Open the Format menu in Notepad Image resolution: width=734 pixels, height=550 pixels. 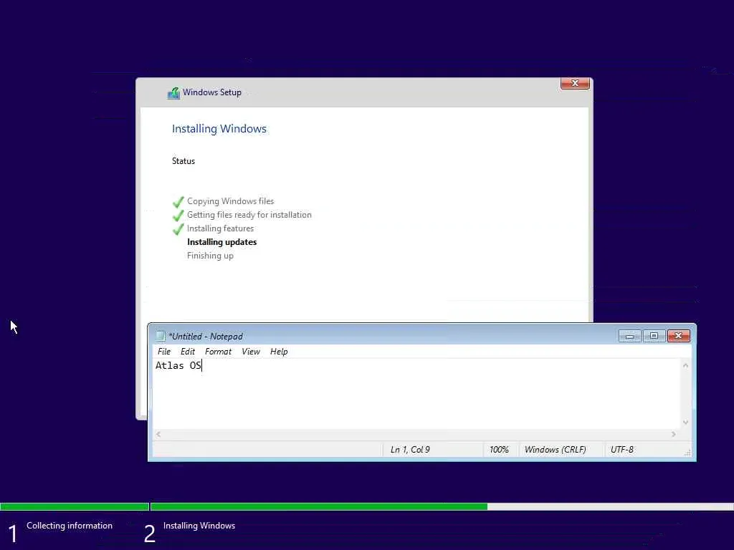[x=218, y=351]
